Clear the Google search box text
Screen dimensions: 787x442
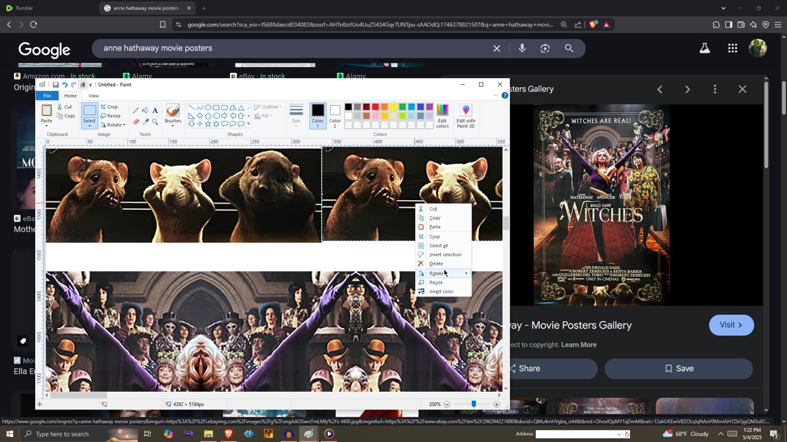[x=497, y=48]
